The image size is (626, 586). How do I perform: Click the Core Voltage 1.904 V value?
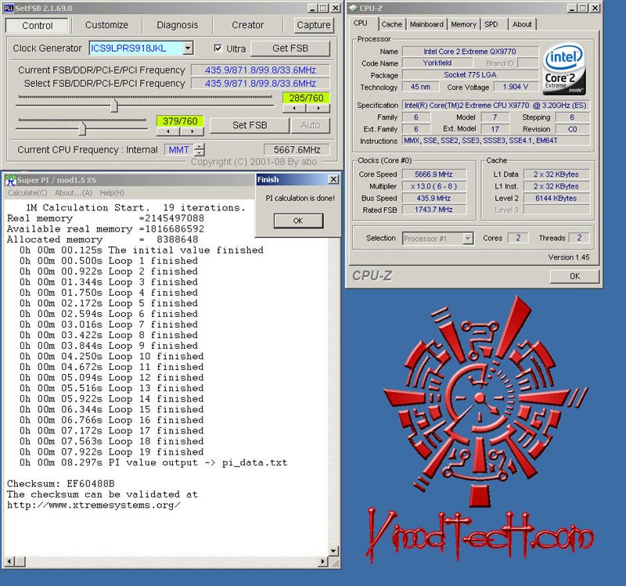point(515,87)
